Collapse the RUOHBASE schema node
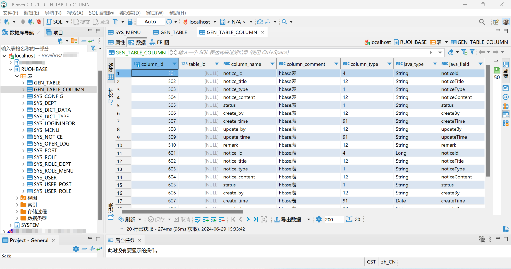This screenshot has width=511, height=269. (11, 69)
